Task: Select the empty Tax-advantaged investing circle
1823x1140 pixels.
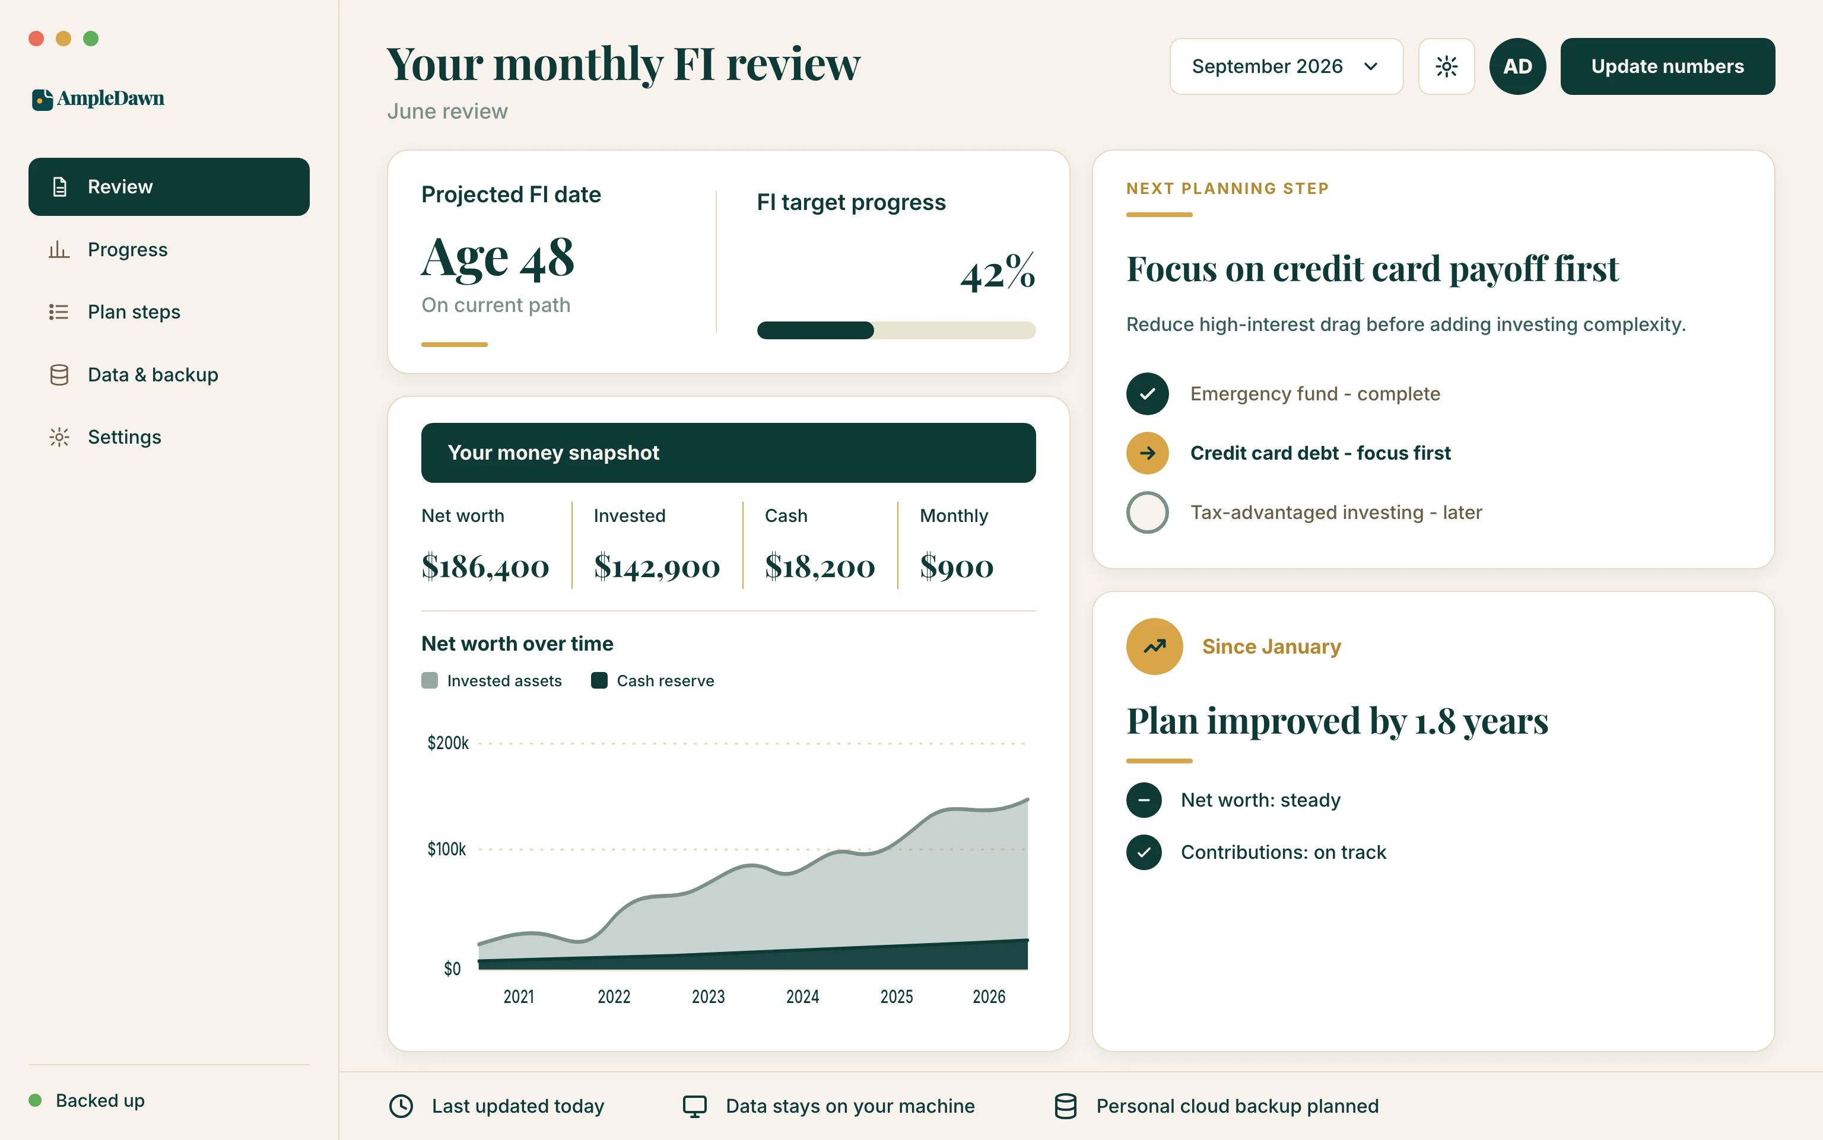Action: pos(1147,512)
